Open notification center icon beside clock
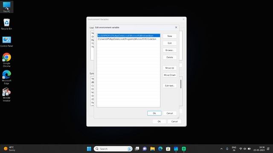Screen dimensions: 273x153 [268, 149]
